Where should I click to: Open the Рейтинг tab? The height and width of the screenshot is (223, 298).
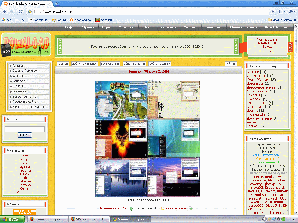(231, 64)
